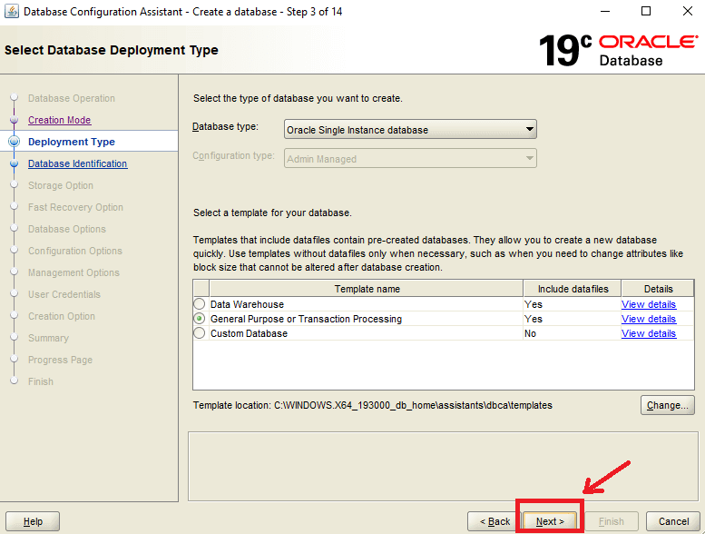Click Change to modify template location

point(668,405)
